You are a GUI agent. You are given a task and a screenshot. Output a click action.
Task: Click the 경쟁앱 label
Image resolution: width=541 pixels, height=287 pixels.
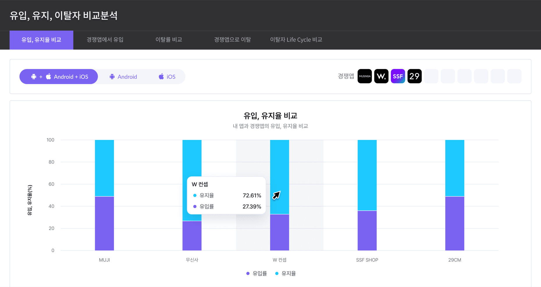tap(346, 76)
